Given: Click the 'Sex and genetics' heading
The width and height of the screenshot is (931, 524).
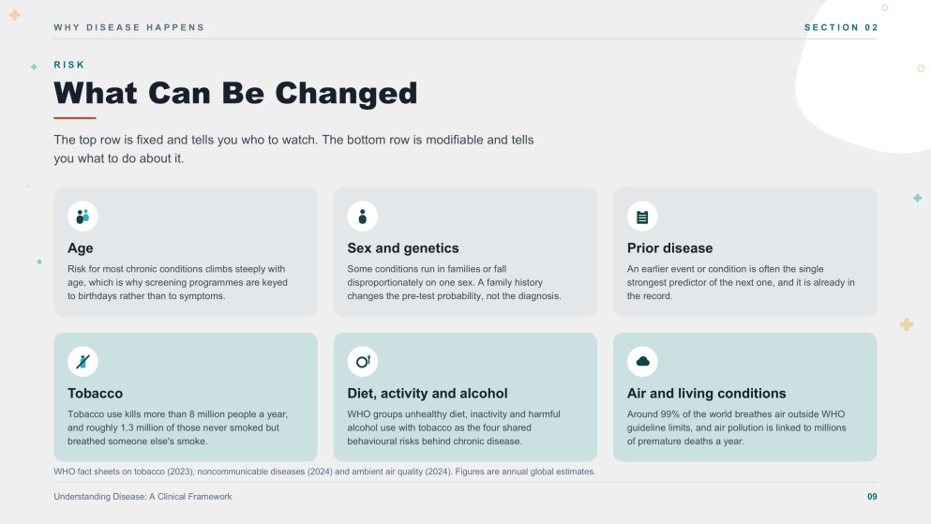Looking at the screenshot, I should pos(402,248).
